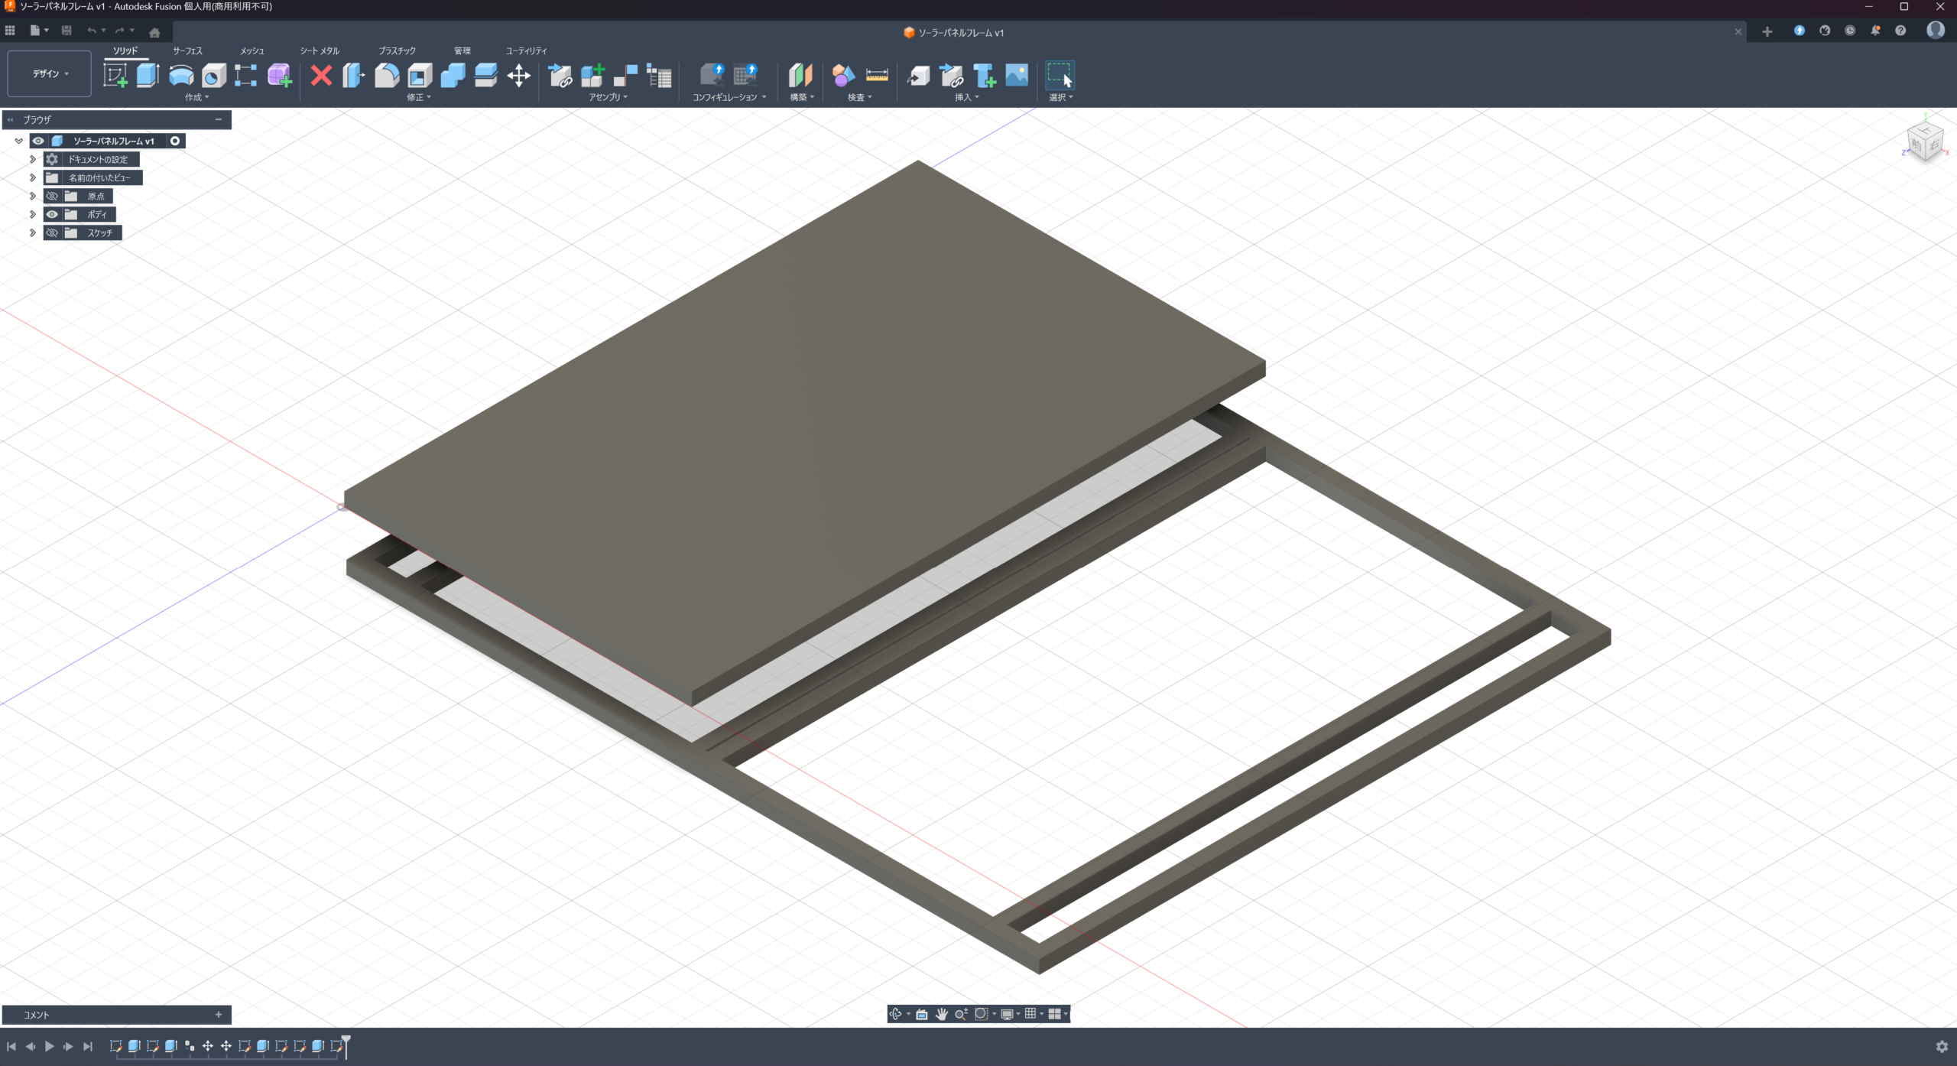Select the Revolve tool icon
Viewport: 1957px width, 1066px height.
(181, 76)
